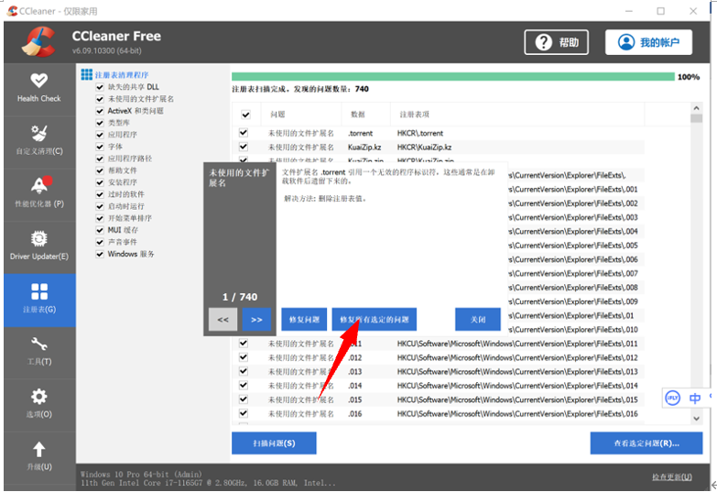Image resolution: width=717 pixels, height=492 pixels.
Task: Toggle the select-all checkbox in table header
Action: coord(245,115)
